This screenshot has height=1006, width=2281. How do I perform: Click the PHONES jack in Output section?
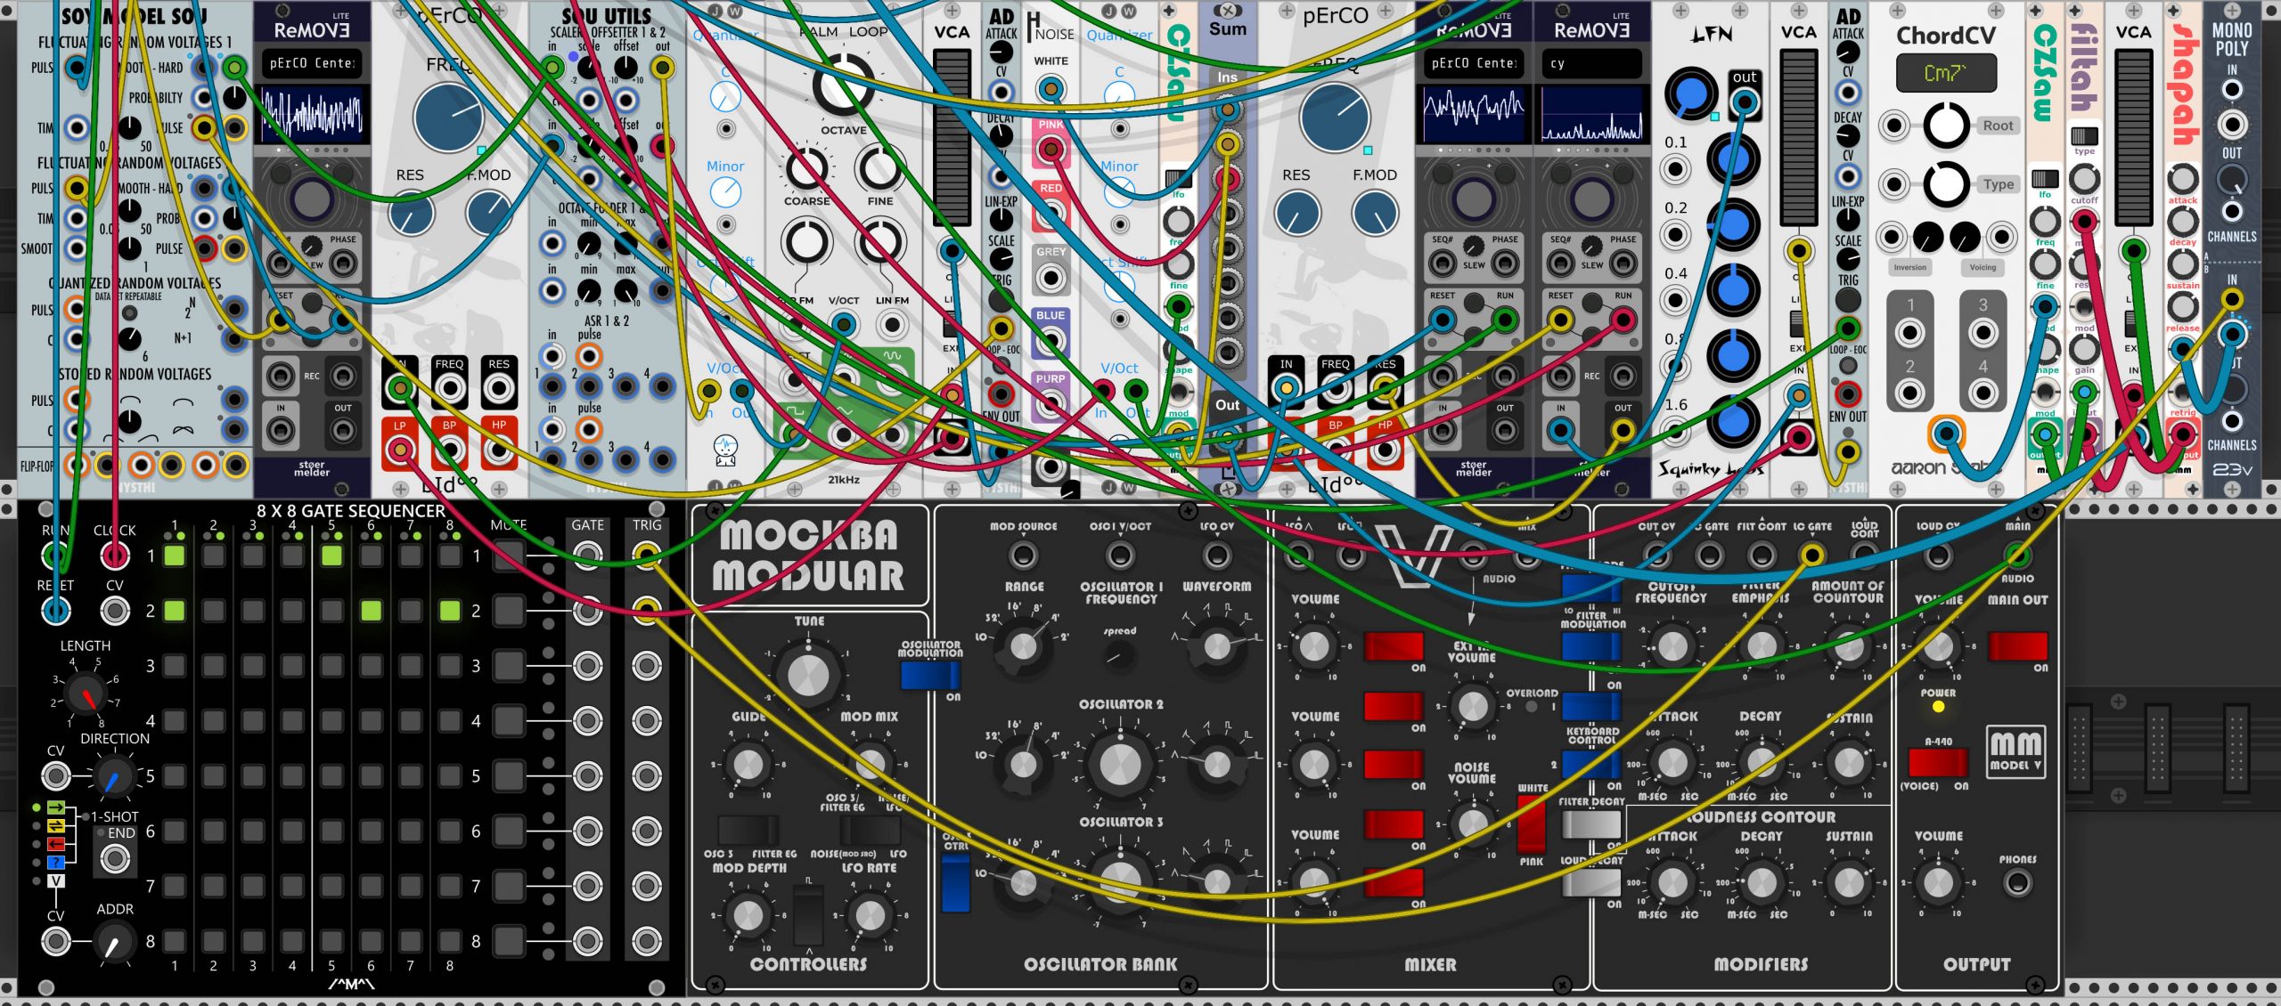[2017, 882]
